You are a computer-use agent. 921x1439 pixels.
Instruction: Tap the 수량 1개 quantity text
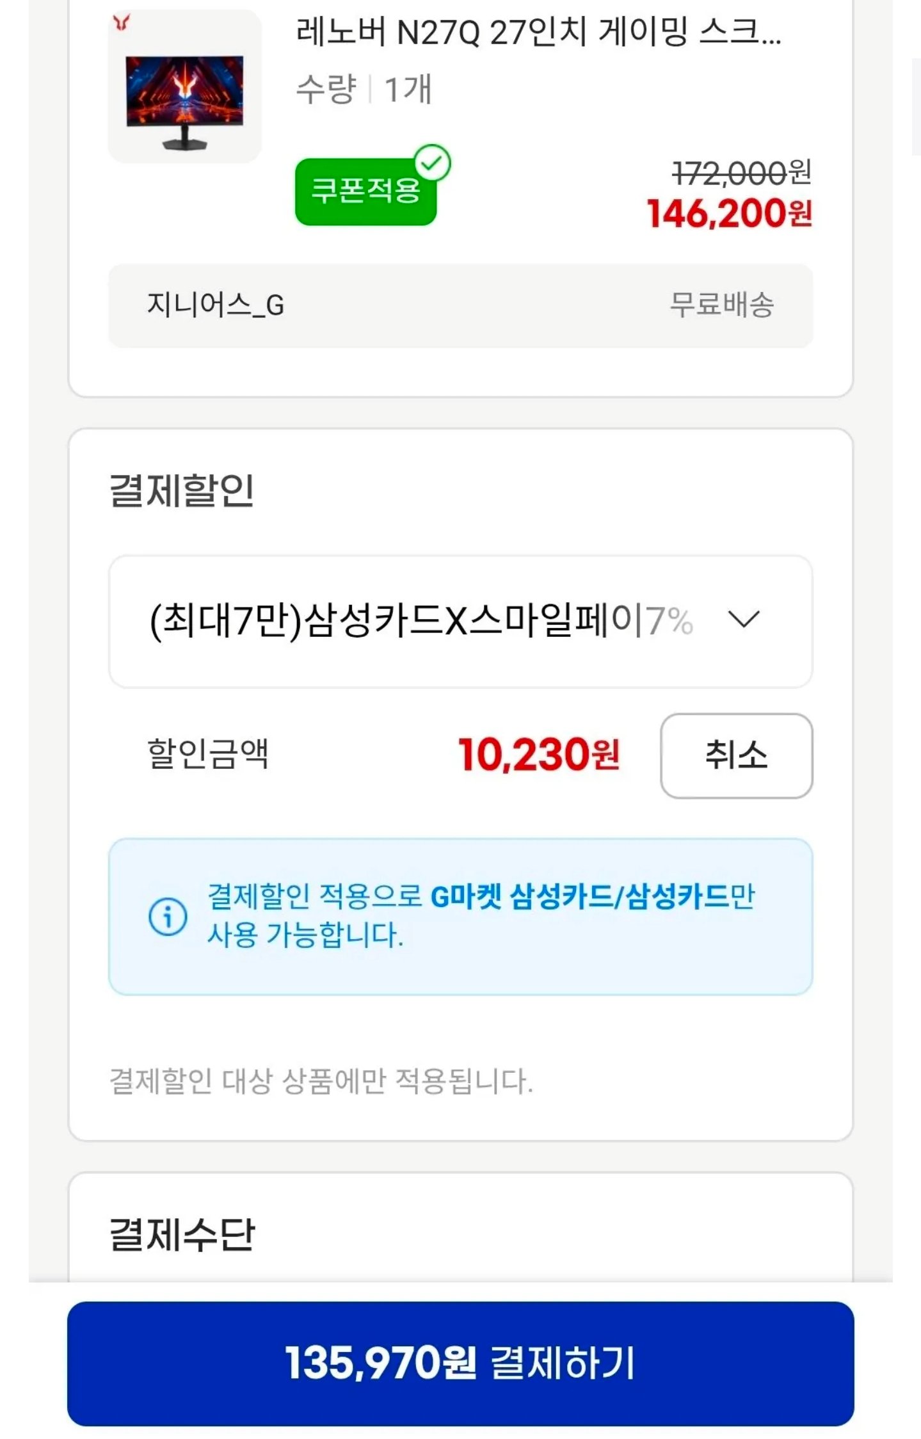pos(364,89)
